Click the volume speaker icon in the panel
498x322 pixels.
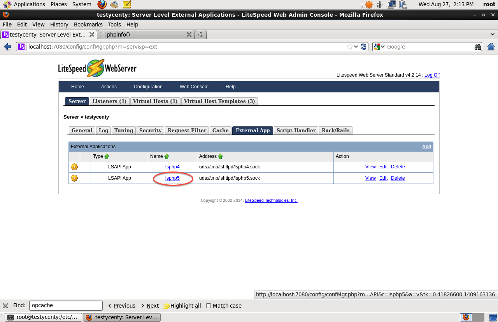pos(379,5)
